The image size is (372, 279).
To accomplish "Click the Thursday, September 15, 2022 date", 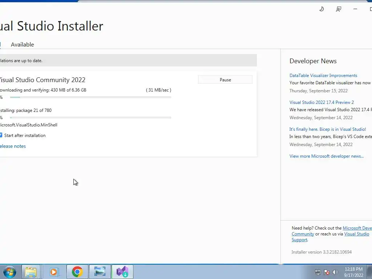I will tap(318, 90).
